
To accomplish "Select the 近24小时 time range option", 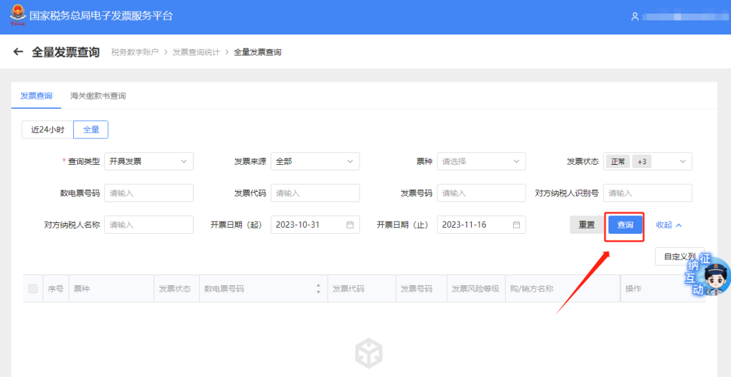I will tap(47, 130).
